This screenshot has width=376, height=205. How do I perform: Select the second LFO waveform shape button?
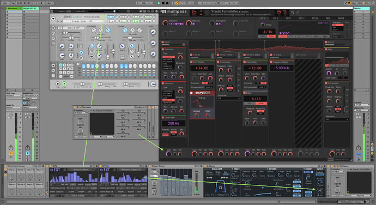point(292,36)
